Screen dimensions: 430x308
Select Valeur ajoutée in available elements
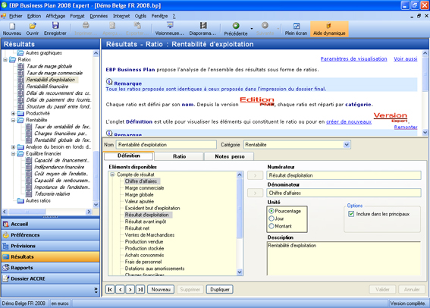point(140,201)
